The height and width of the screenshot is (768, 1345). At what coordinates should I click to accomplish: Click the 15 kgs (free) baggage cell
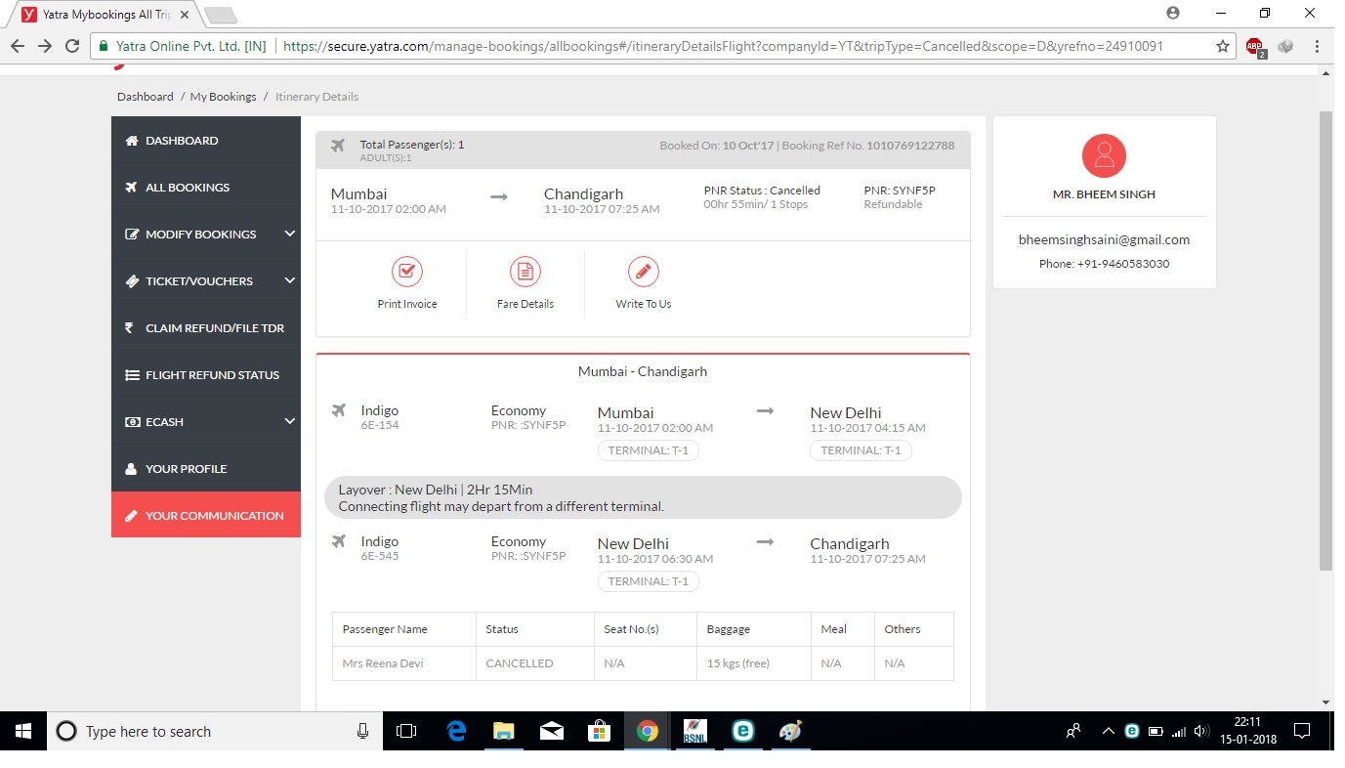point(753,663)
